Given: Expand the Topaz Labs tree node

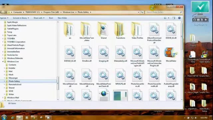Looking at the screenshot, I should 3,35.
